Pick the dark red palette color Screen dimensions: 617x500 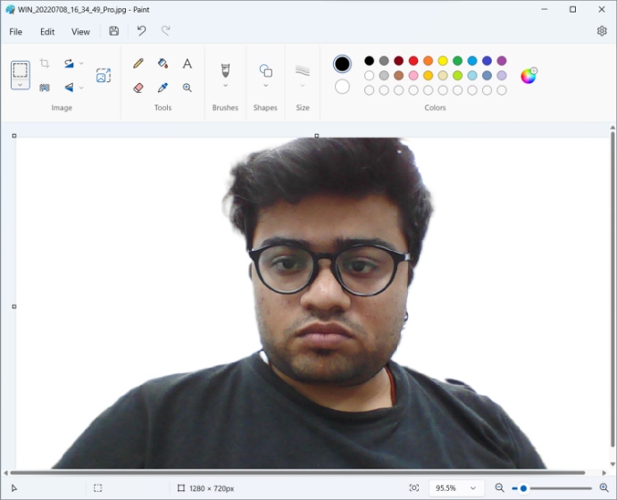pos(398,61)
